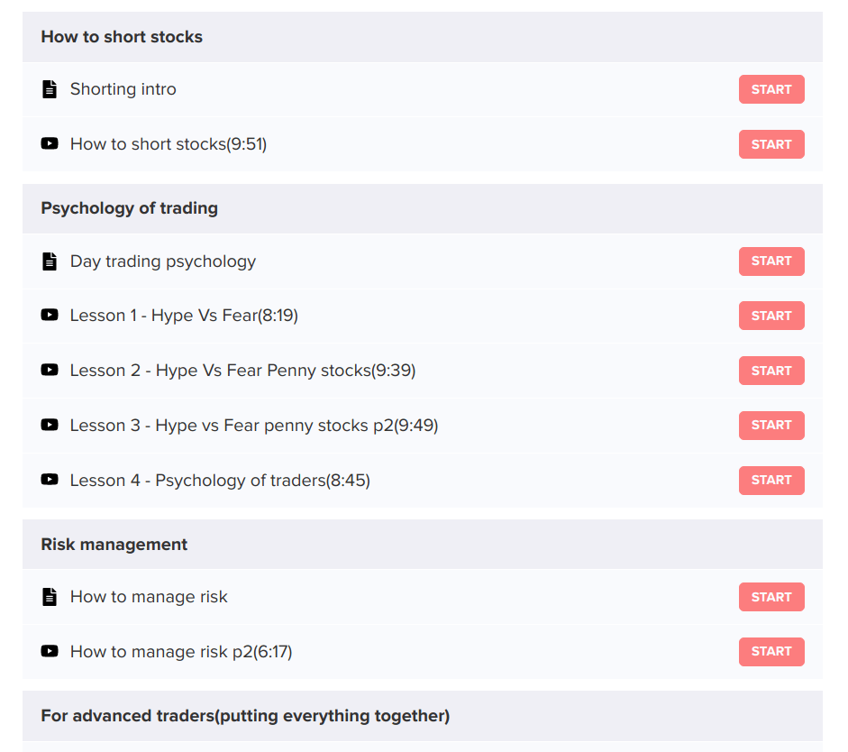Open the Lesson 2 - Hype Vs Fear Penny stocks title

(x=242, y=371)
